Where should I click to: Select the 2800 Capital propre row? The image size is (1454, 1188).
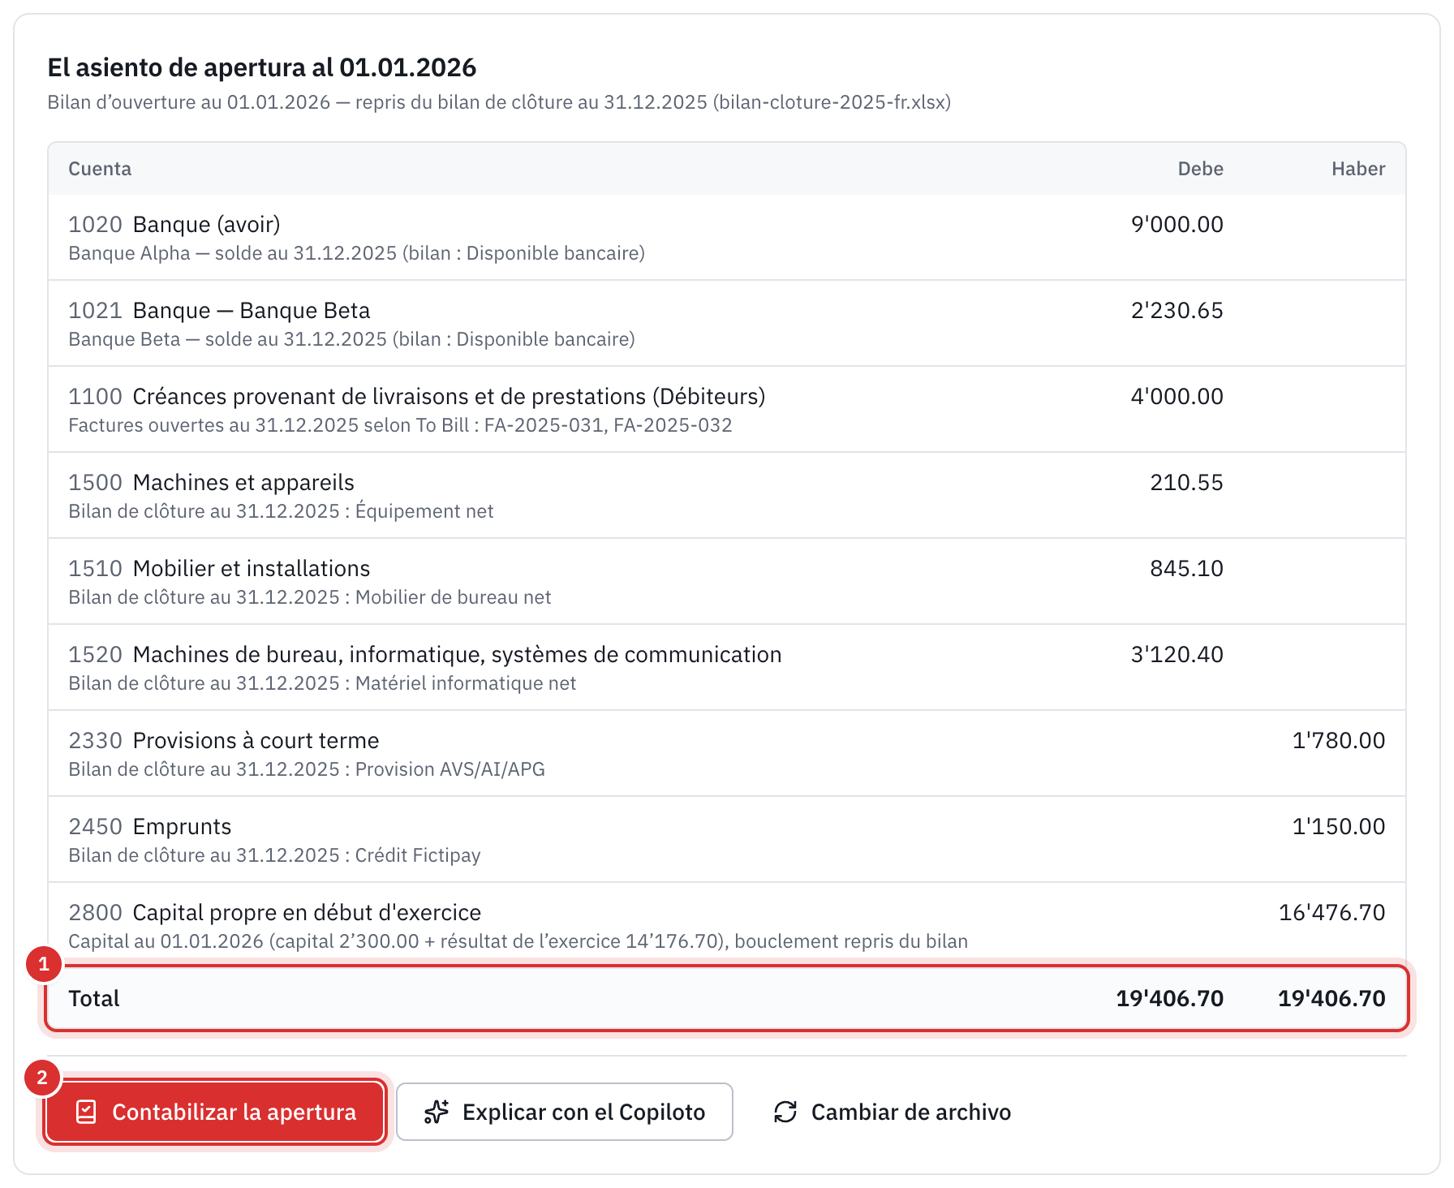point(727,924)
